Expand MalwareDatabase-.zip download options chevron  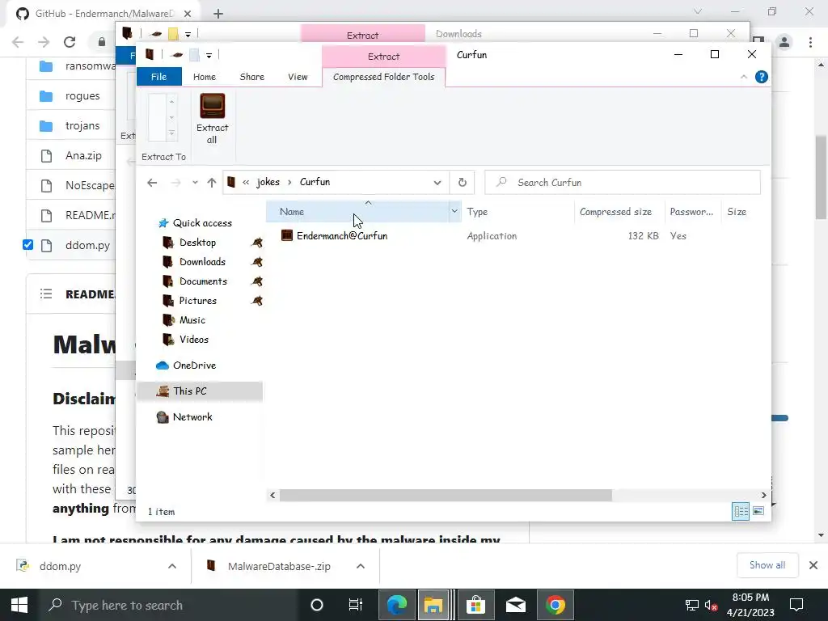click(x=361, y=566)
